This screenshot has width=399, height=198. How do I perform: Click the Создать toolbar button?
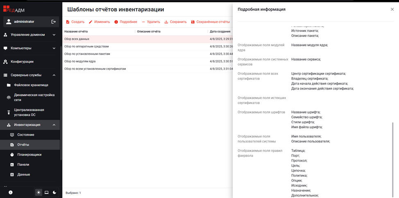pos(75,22)
